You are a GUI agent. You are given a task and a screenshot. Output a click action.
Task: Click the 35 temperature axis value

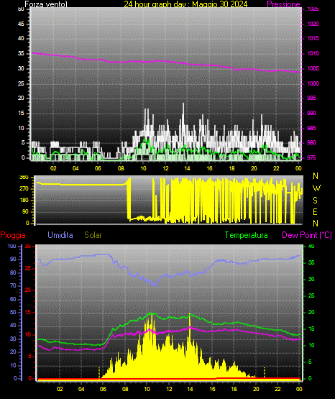[311, 262]
